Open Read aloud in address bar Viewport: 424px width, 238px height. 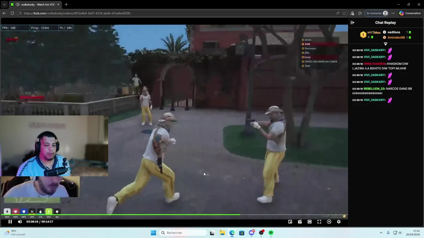pyautogui.click(x=338, y=13)
